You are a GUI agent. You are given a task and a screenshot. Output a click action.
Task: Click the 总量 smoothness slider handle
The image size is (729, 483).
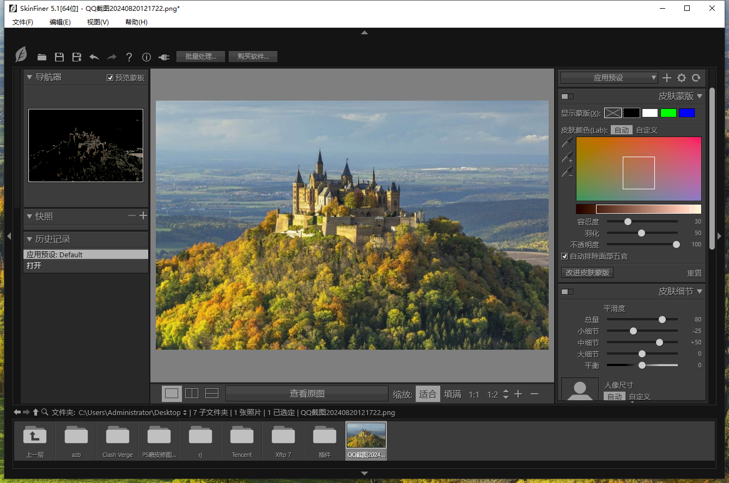click(662, 319)
